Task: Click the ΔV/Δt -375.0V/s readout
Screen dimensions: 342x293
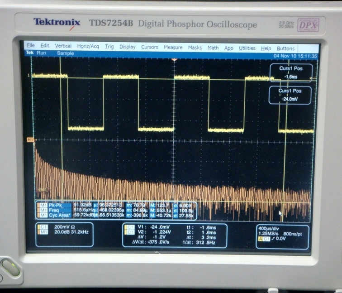Action: click(151, 242)
